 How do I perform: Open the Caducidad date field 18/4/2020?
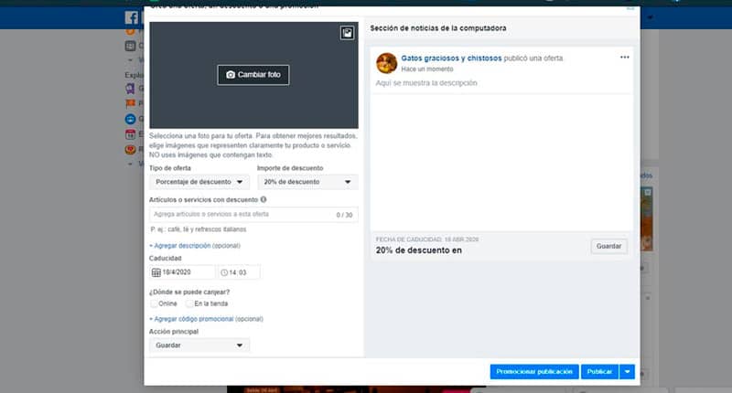click(182, 272)
